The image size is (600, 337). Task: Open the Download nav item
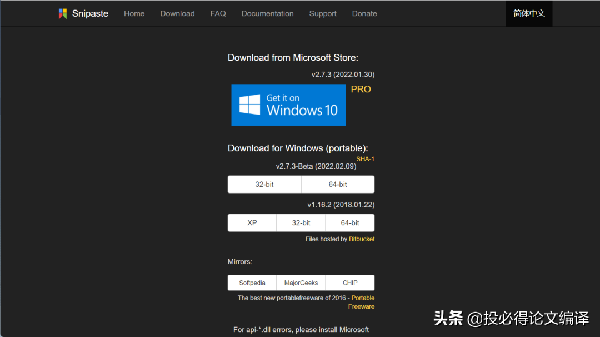click(178, 13)
